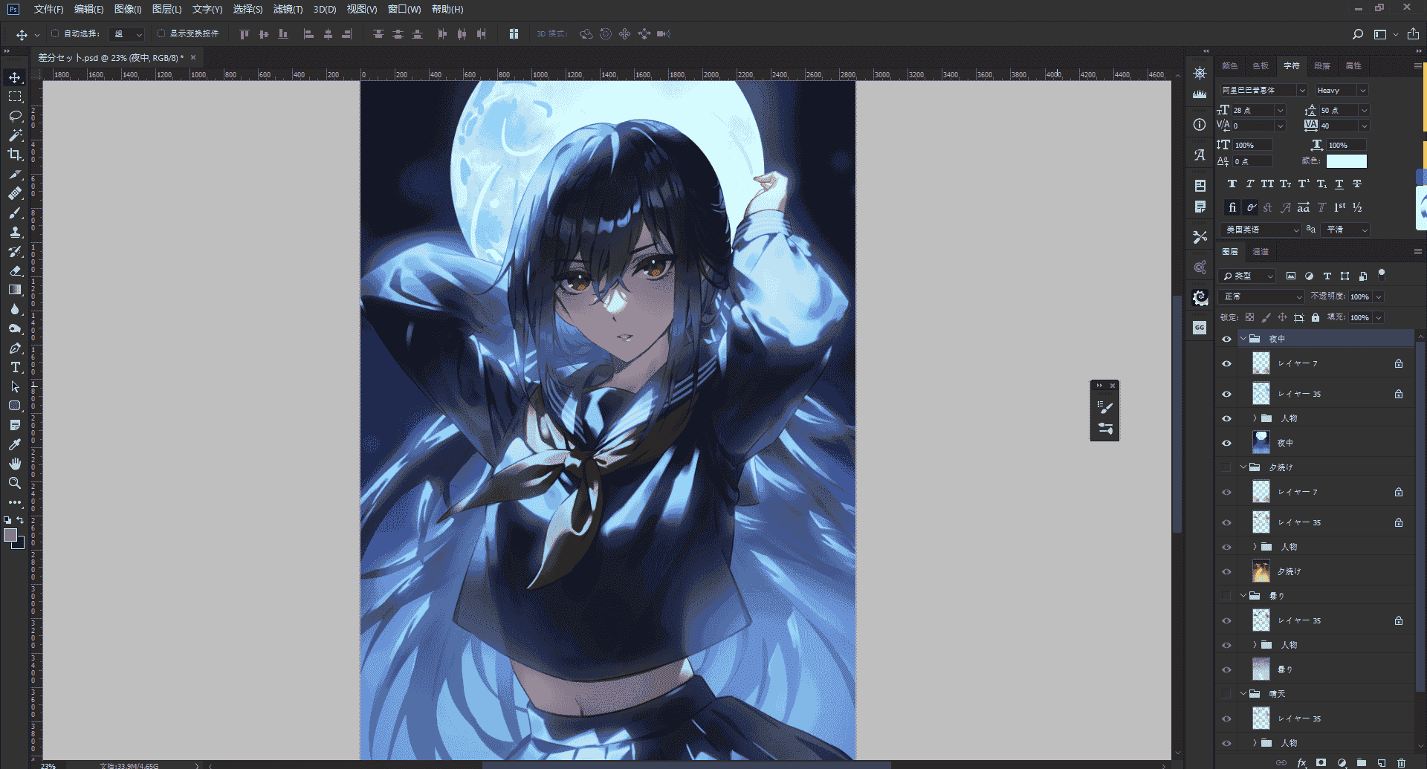Select the Clone Stamp tool
Image resolution: width=1427 pixels, height=769 pixels.
15,232
